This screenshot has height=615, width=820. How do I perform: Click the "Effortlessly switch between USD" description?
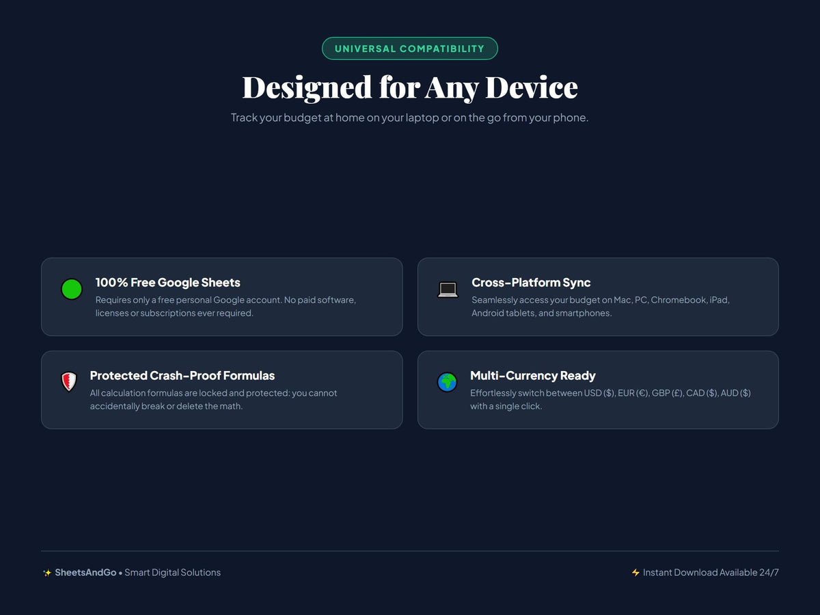pos(610,399)
